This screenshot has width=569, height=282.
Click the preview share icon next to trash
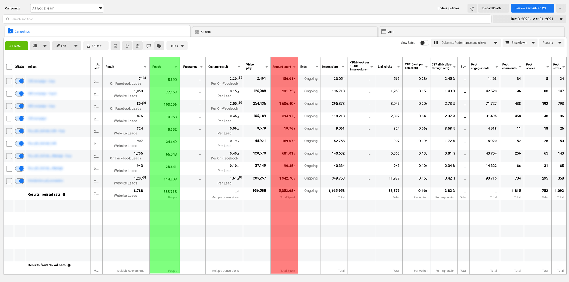point(148,46)
